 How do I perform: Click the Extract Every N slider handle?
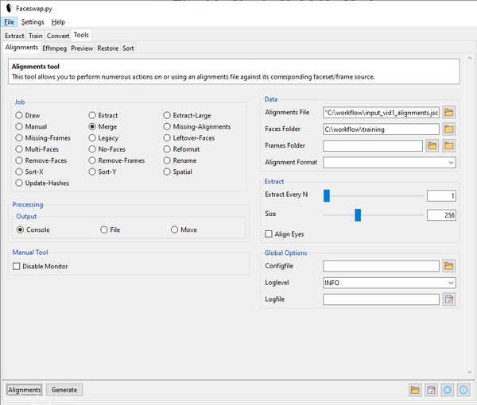click(x=327, y=195)
